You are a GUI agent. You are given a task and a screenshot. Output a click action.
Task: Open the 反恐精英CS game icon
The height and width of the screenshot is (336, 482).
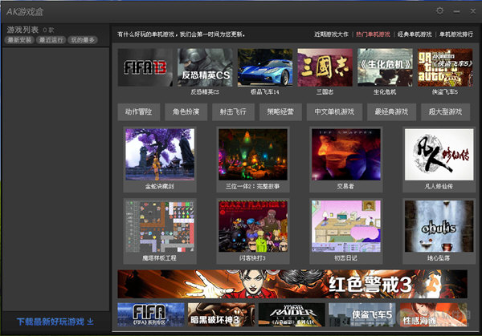click(205, 68)
